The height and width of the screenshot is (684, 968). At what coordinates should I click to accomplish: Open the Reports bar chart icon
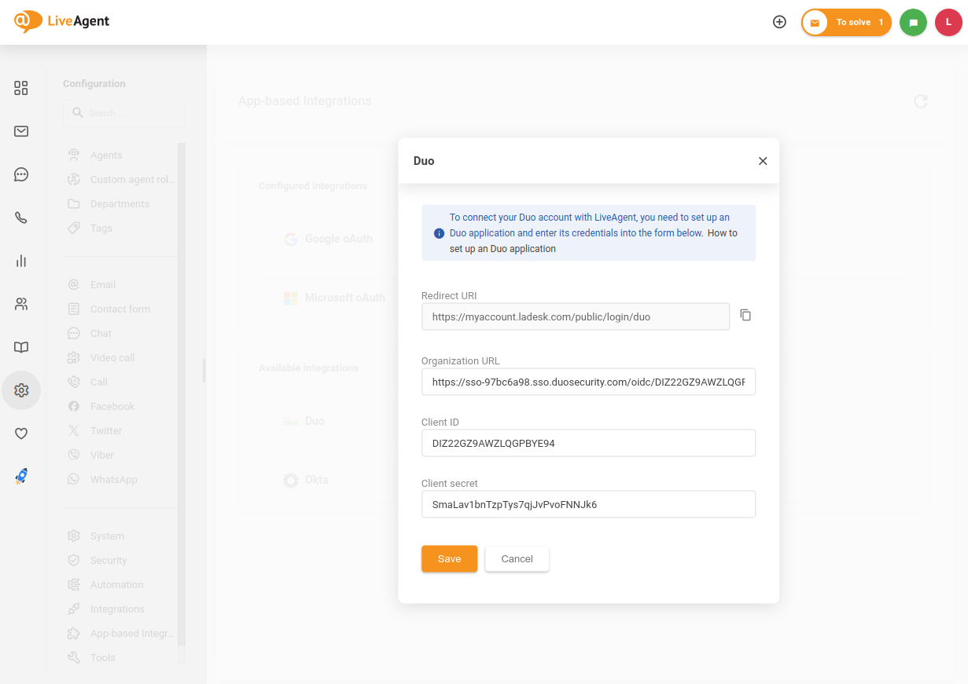coord(21,261)
